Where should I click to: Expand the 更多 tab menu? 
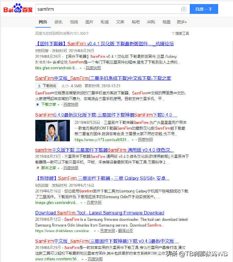click(x=182, y=22)
